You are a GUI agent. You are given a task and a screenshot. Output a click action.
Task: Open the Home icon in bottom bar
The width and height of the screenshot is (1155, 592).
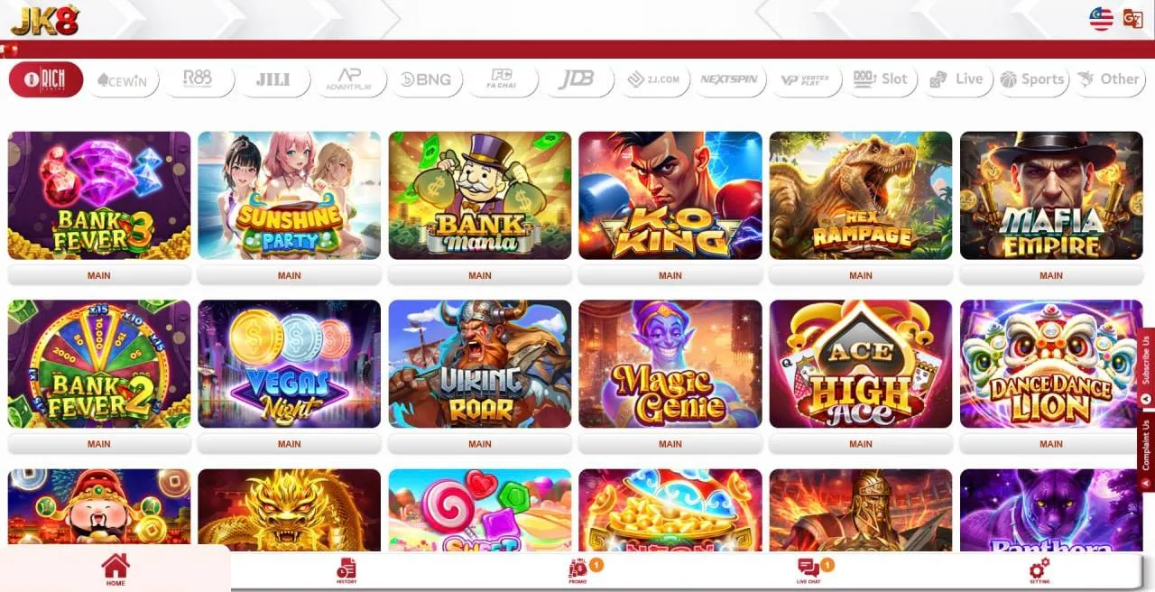click(115, 566)
